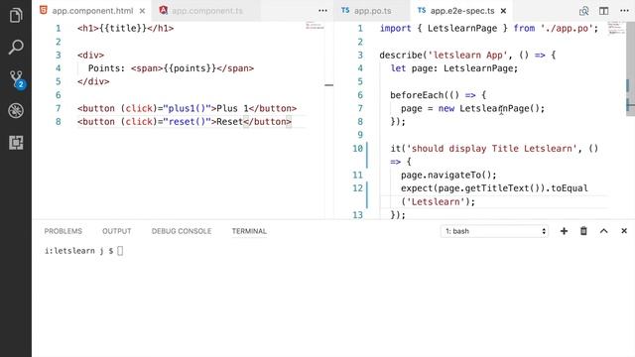Close the terminal panel
The height and width of the screenshot is (357, 635).
click(x=624, y=231)
